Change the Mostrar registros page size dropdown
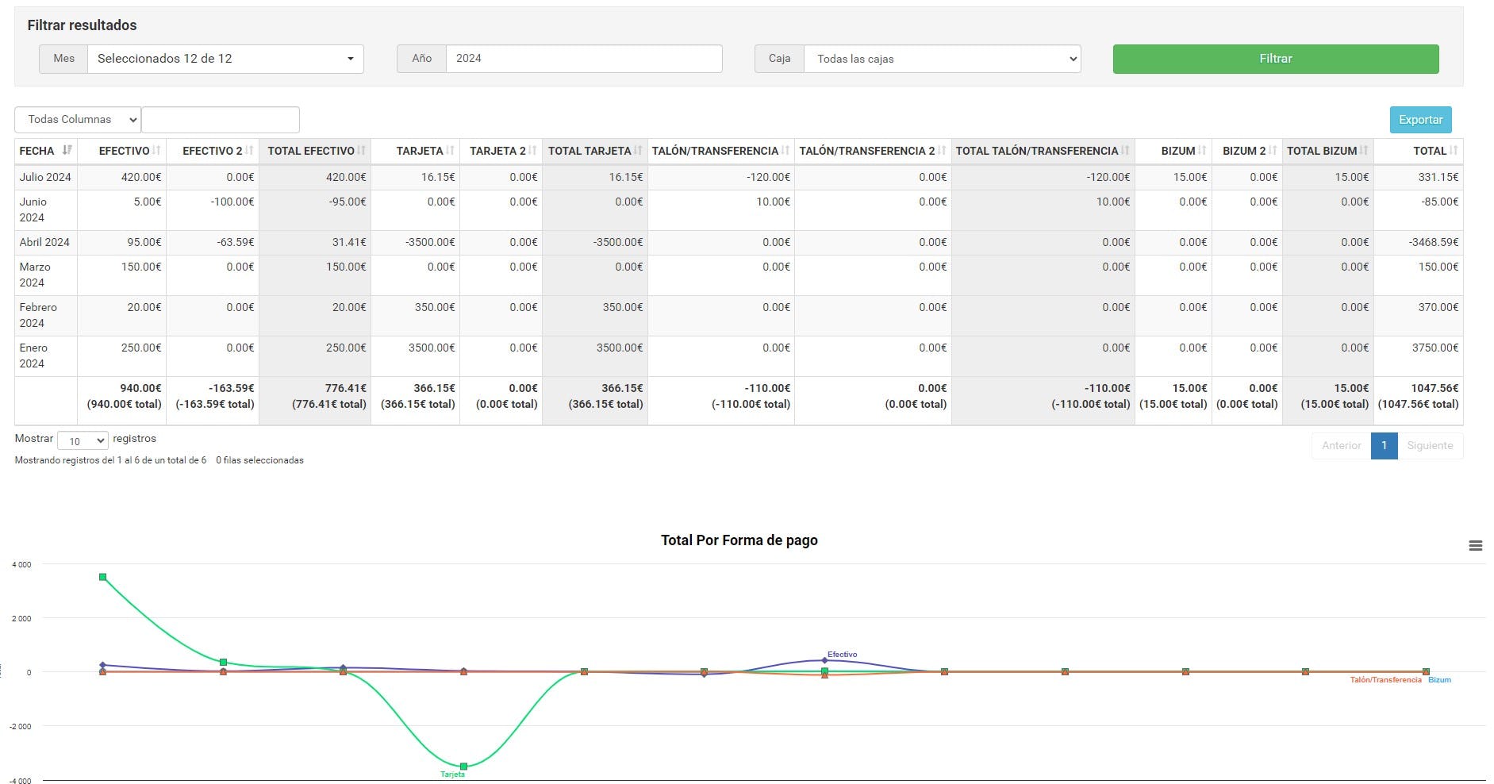Image resolution: width=1494 pixels, height=784 pixels. click(83, 439)
